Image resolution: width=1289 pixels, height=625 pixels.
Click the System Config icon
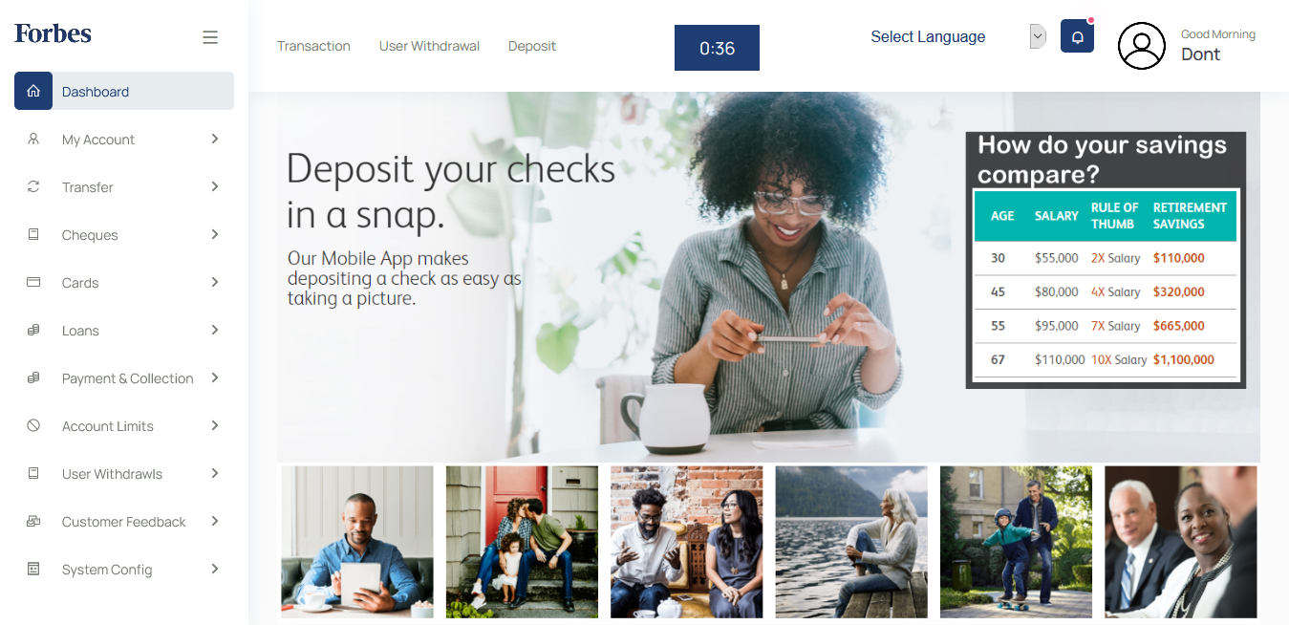(x=33, y=569)
